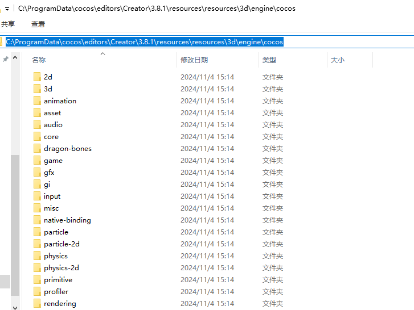The width and height of the screenshot is (414, 310).
Task: Select the 'primitive' folder name
Action: [58, 280]
